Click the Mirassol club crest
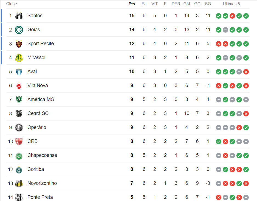This screenshot has height=201, width=257. [x=19, y=58]
